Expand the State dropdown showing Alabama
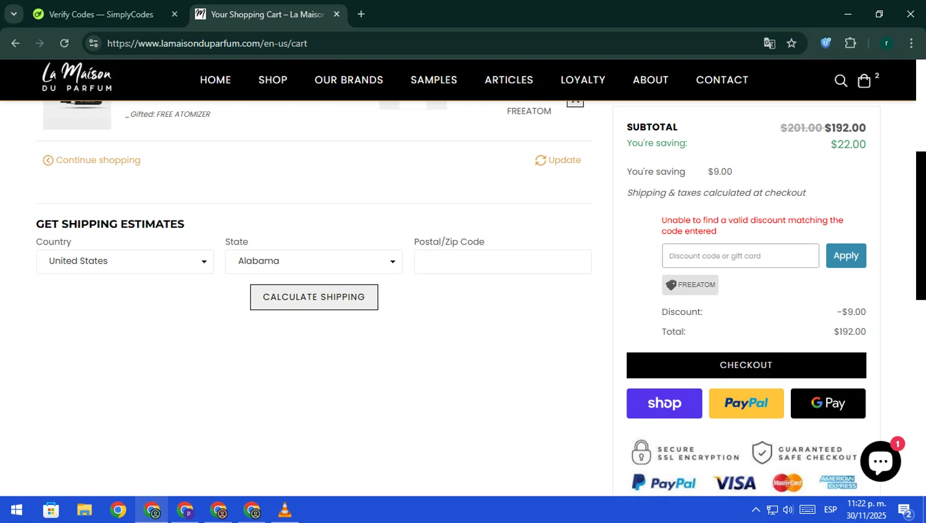Screen dimensions: 926x523 314,262
